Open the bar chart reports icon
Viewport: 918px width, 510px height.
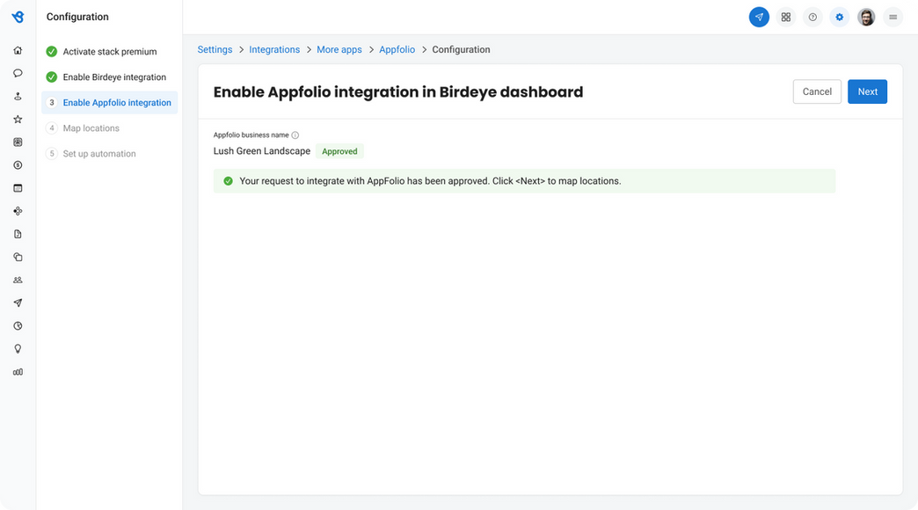pyautogui.click(x=18, y=372)
